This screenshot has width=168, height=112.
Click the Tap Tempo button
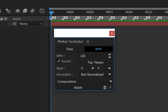95,62
